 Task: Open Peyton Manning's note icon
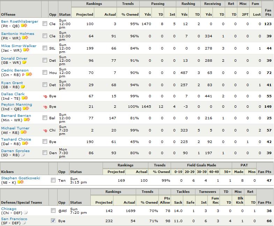pyautogui.click(x=26, y=108)
